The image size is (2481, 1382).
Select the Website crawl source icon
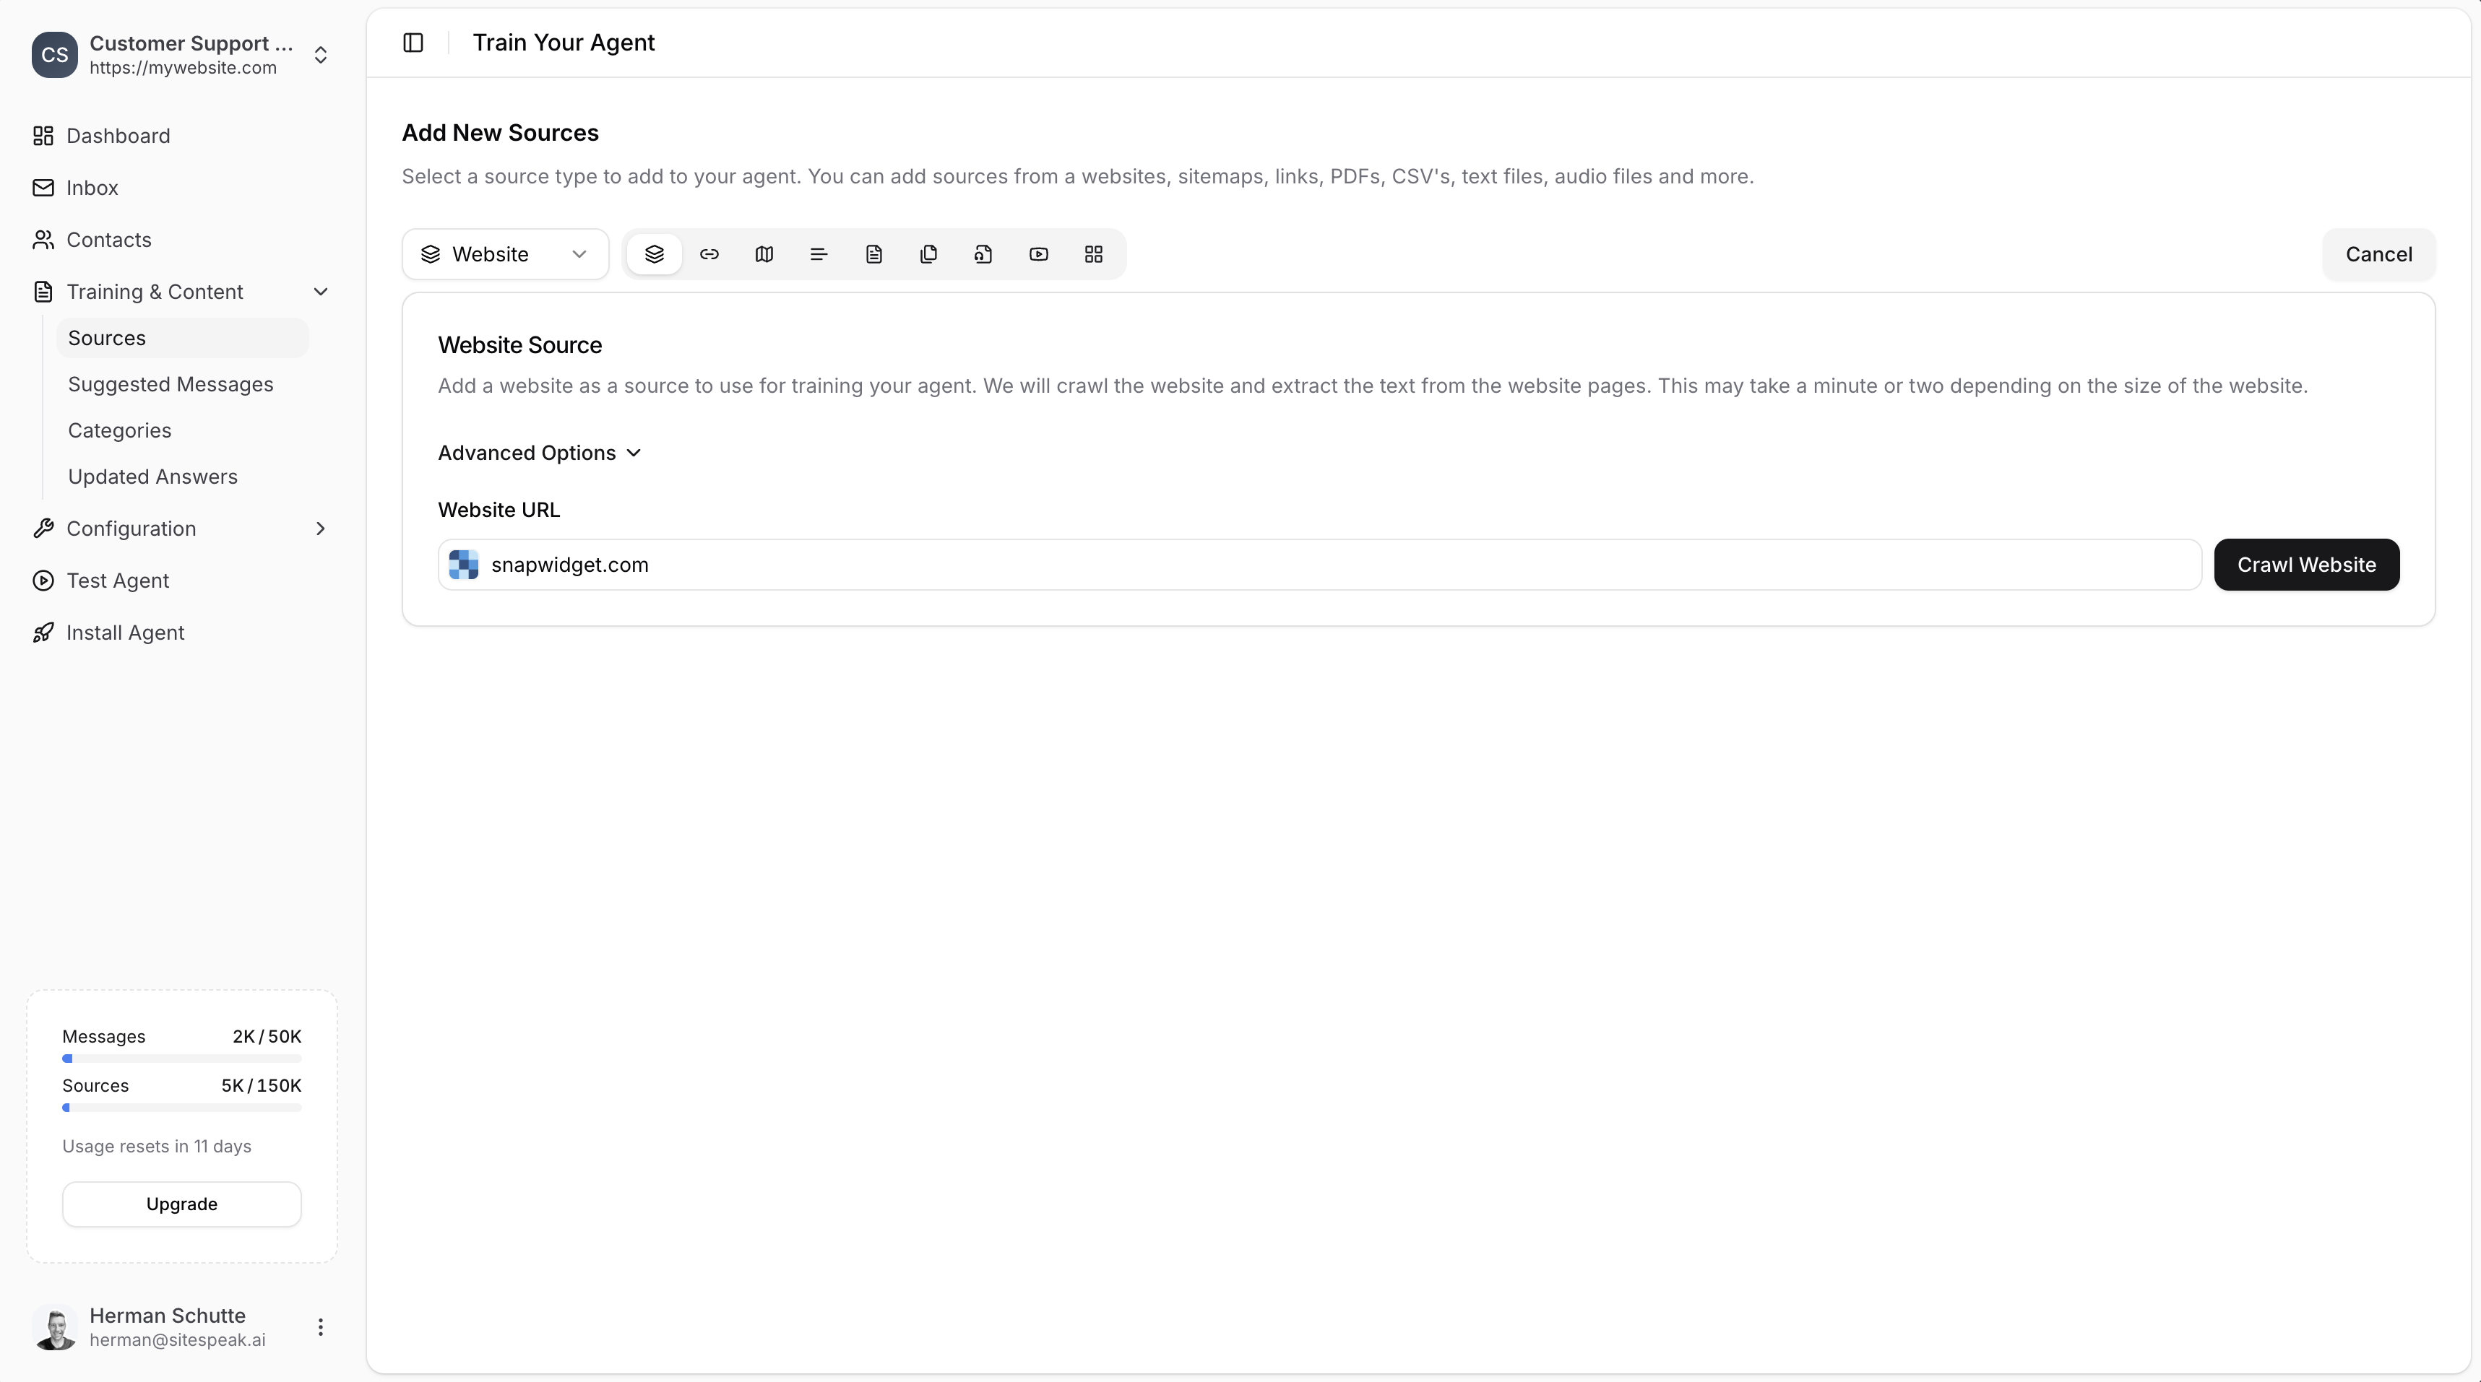(x=654, y=254)
